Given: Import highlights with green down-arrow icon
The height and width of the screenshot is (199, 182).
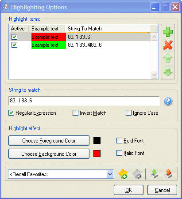Looking at the screenshot, I should [154, 174].
